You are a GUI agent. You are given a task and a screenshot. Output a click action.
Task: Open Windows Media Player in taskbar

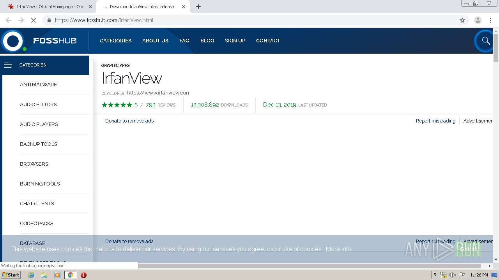click(57, 275)
